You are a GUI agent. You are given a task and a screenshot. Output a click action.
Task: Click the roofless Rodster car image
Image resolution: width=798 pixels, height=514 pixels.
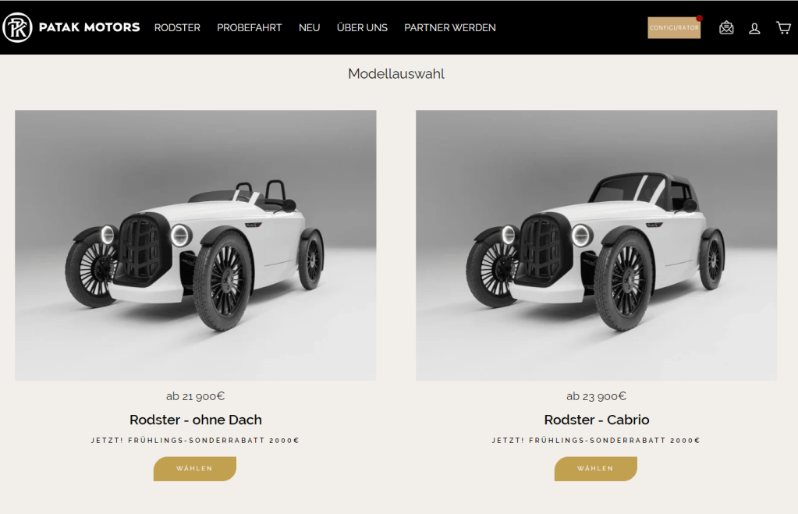(196, 245)
